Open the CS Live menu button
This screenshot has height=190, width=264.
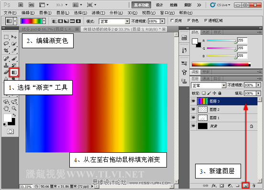[x=220, y=5]
